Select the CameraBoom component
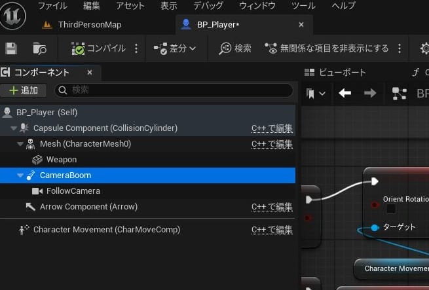The width and height of the screenshot is (429, 290). pos(148,175)
